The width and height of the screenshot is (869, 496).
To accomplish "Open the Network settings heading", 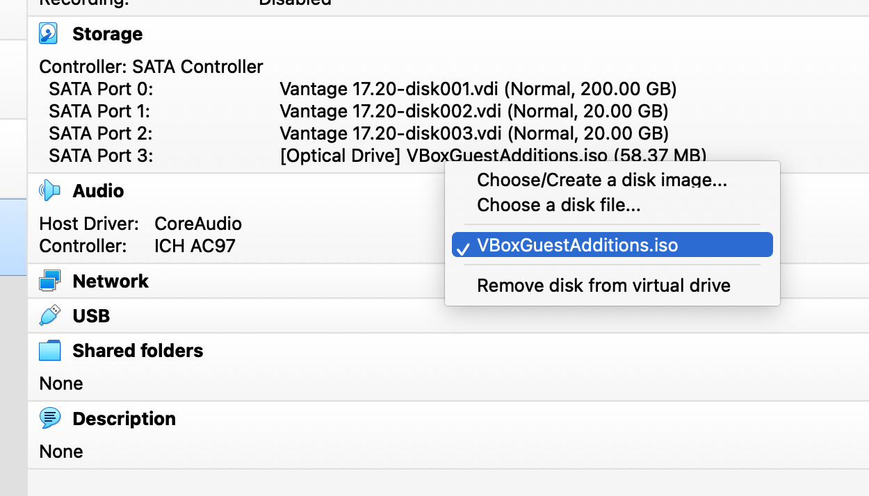I will pyautogui.click(x=111, y=281).
